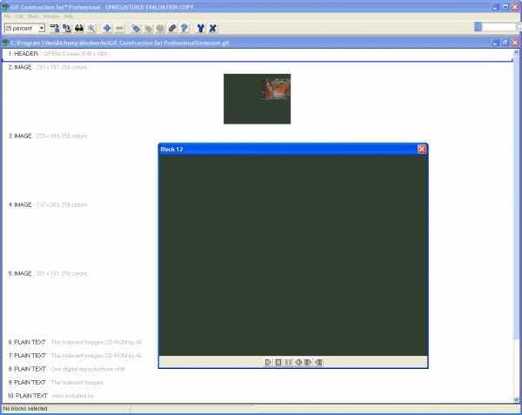522x415 pixels.
Task: Click the slider at the toolbar's right
Action: (495, 27)
